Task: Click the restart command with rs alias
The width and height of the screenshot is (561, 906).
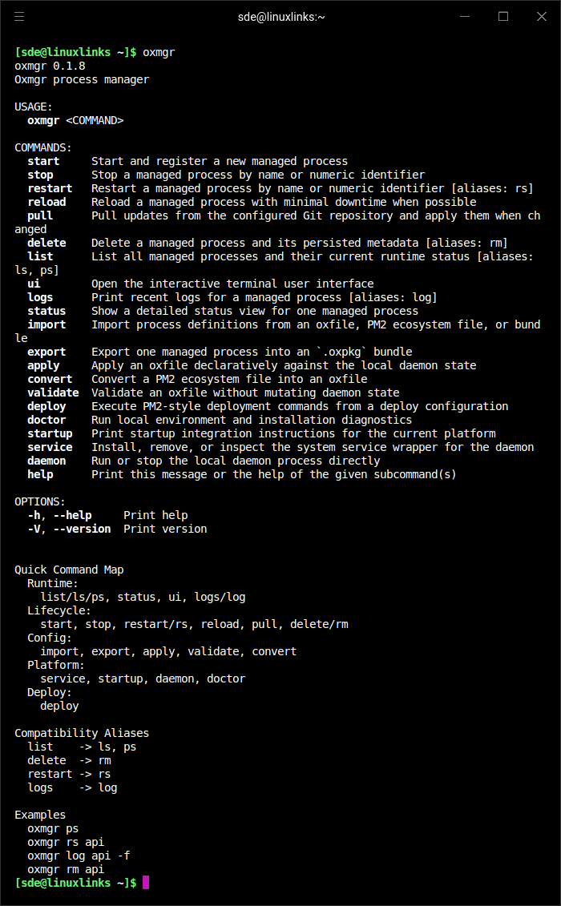Action: click(50, 188)
